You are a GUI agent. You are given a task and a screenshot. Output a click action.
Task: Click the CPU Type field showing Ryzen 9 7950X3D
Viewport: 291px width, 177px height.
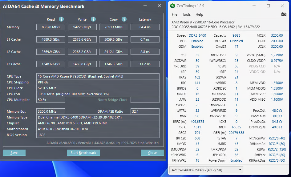pos(98,76)
